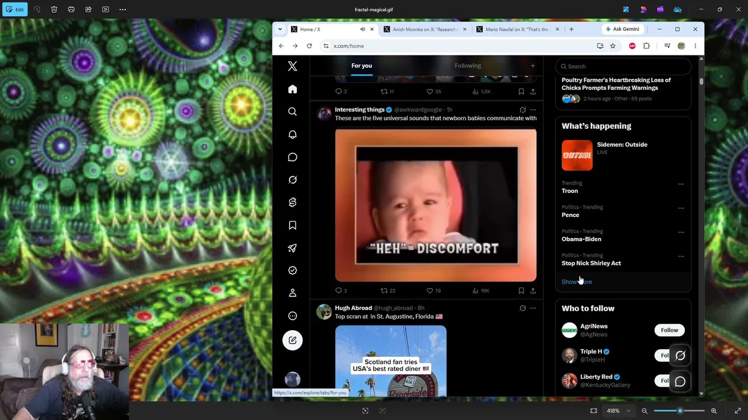The height and width of the screenshot is (420, 748).
Task: Add a timeline tab with the plus icon
Action: coord(532,66)
